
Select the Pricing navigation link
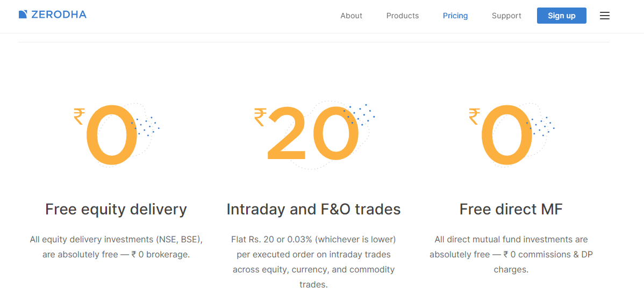(x=455, y=16)
